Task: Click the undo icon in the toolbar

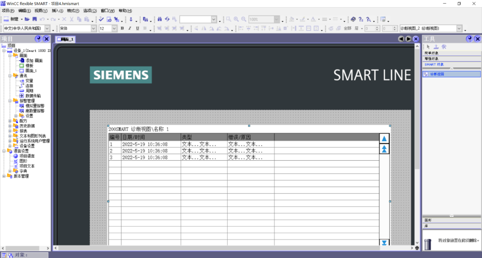Action: point(42,19)
